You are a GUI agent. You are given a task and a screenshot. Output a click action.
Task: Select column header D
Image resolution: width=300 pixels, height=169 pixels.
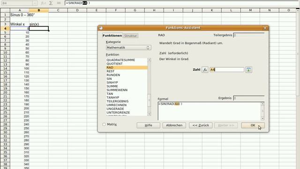point(77,10)
